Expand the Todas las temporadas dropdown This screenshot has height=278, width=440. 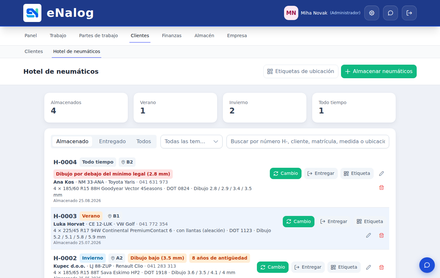[192, 142]
